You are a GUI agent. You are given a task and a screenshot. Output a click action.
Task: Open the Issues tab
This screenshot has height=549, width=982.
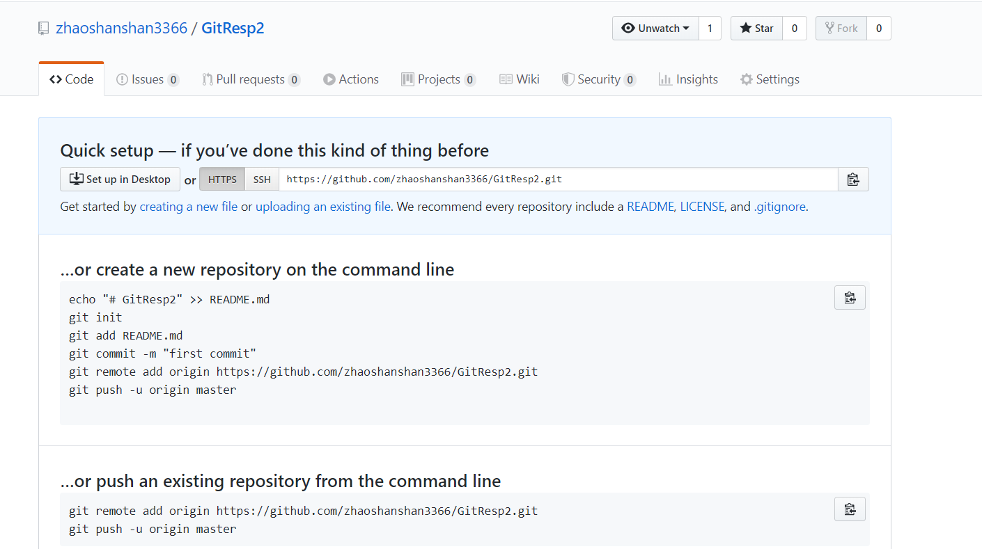[x=147, y=79]
